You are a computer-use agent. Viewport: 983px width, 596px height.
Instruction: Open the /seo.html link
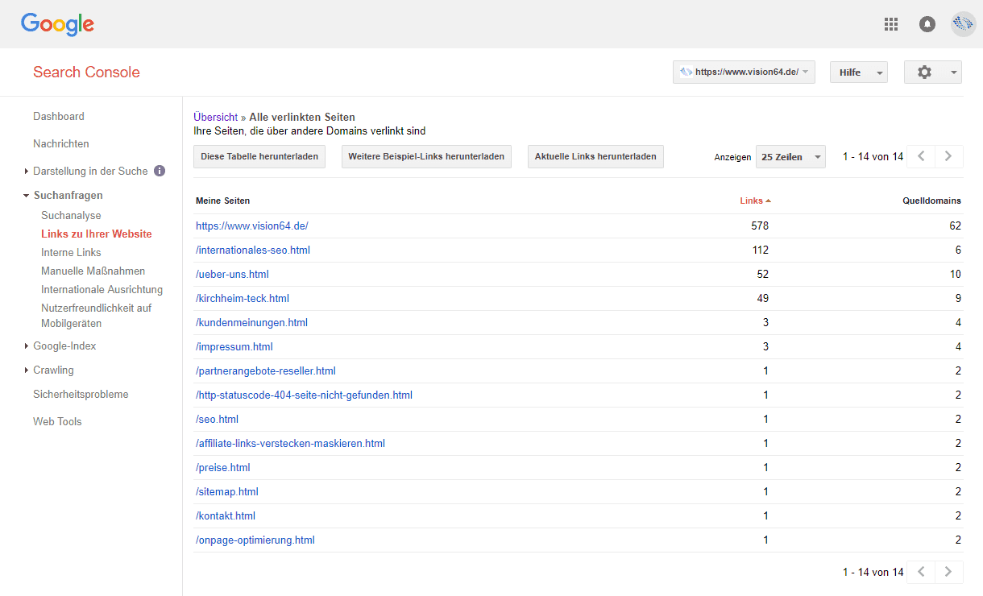pos(217,419)
